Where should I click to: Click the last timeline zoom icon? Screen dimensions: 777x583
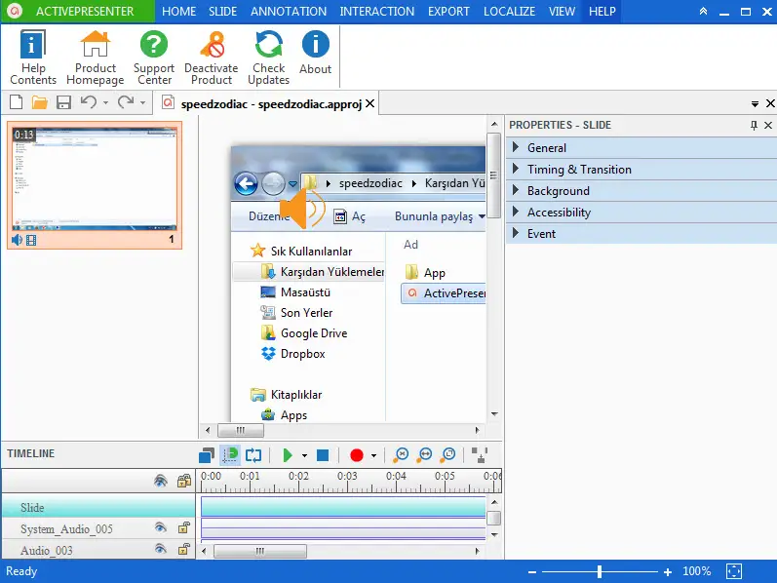point(447,454)
